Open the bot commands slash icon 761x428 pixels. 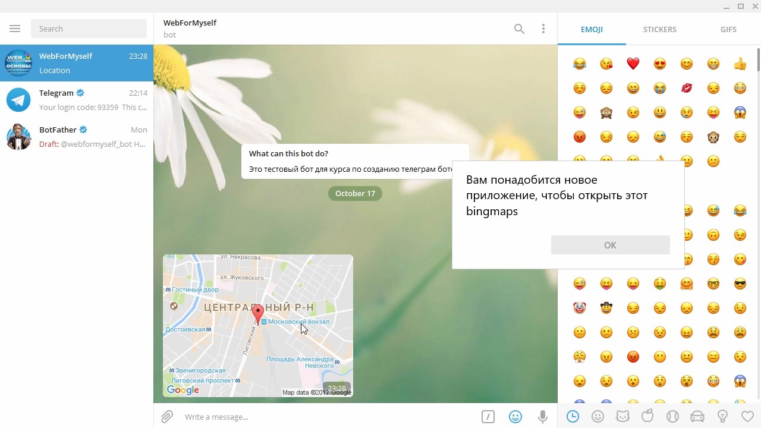488,417
